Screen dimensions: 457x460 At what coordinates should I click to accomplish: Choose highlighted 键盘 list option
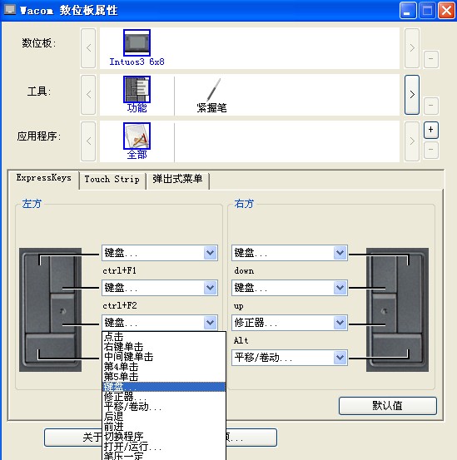(x=164, y=387)
